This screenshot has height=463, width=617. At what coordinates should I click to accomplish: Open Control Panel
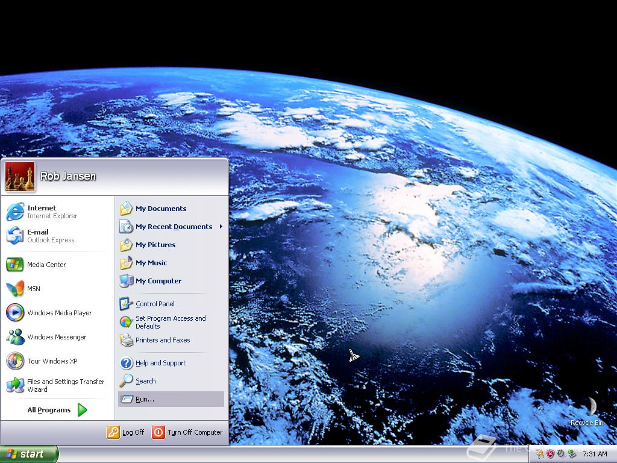pyautogui.click(x=171, y=304)
